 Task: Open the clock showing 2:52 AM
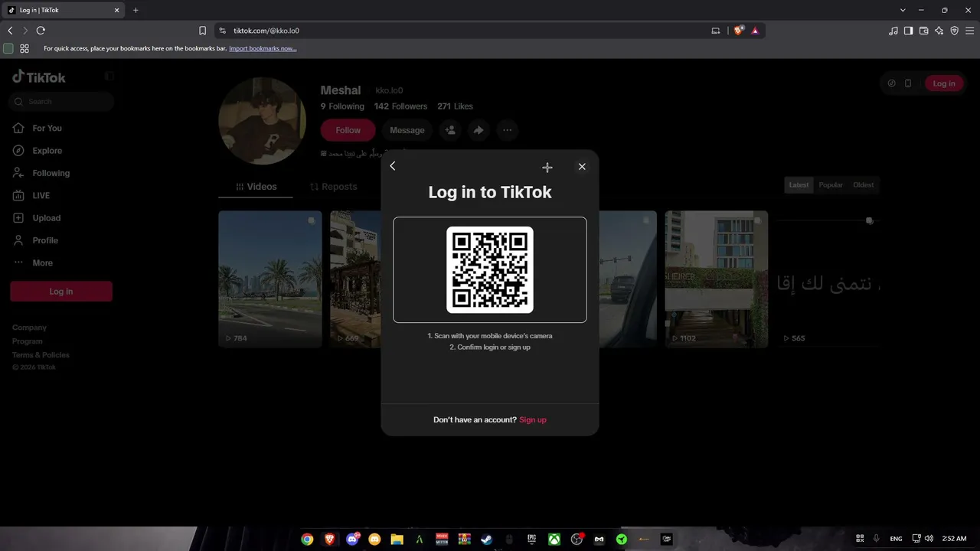click(954, 539)
